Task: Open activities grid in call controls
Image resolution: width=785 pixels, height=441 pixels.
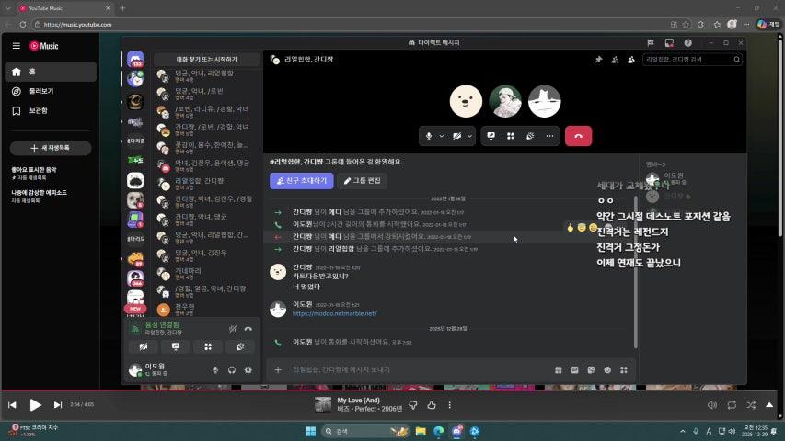Action: point(511,136)
